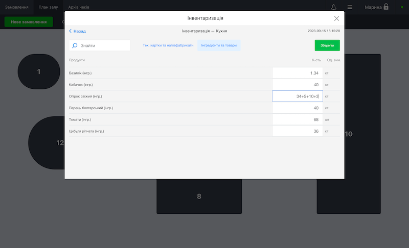Edit quantity field for Кабачок
This screenshot has height=248, width=409.
pos(298,85)
